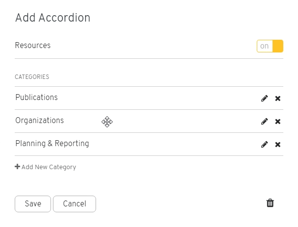Click the Add Accordion heading
Screen dimensions: 298x227
(x=52, y=18)
